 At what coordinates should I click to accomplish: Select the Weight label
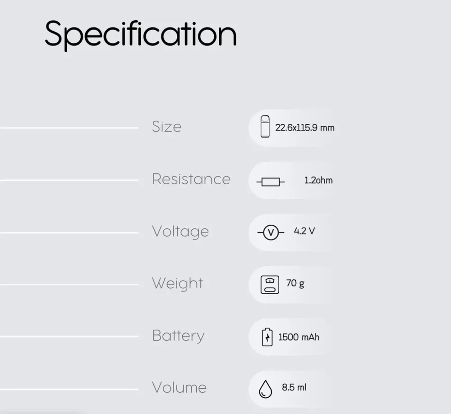177,283
